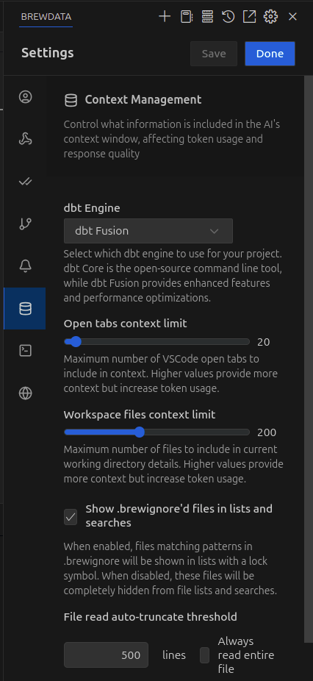Click the Always read entire file label
The width and height of the screenshot is (313, 681).
[x=245, y=655]
